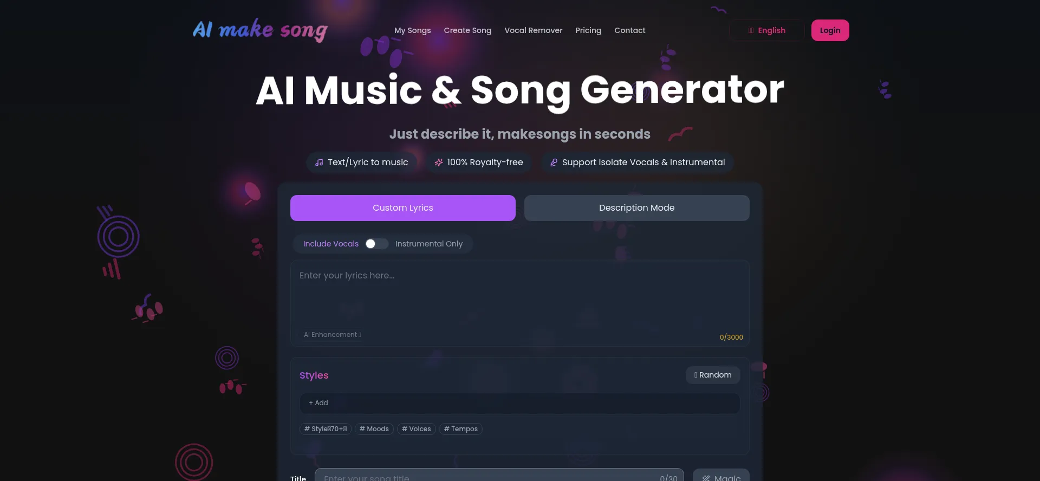Expand the # Voices tag list

pos(417,429)
